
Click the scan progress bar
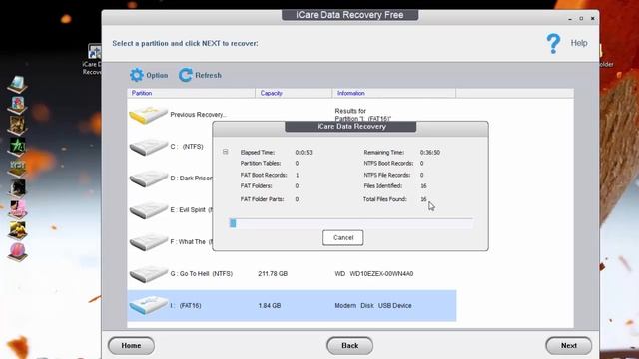(351, 223)
